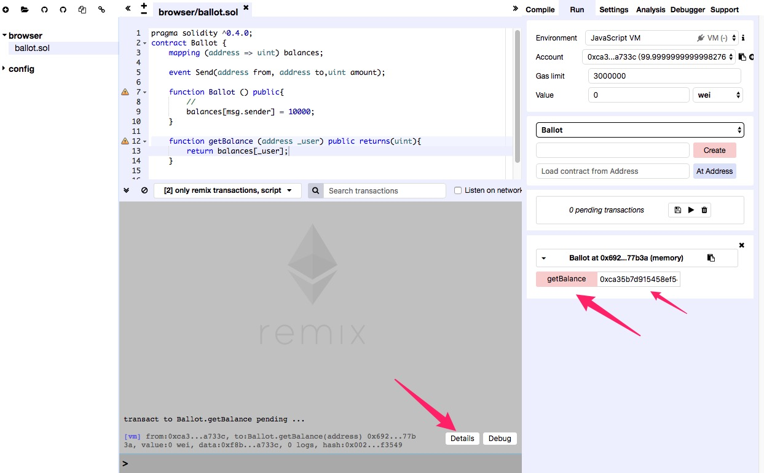This screenshot has height=473, width=764.
Task: Open the Account address dropdown
Action: click(659, 57)
